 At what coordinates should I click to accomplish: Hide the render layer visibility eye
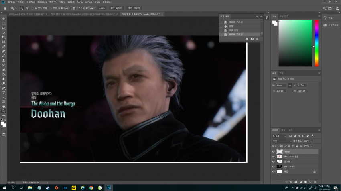274,152
